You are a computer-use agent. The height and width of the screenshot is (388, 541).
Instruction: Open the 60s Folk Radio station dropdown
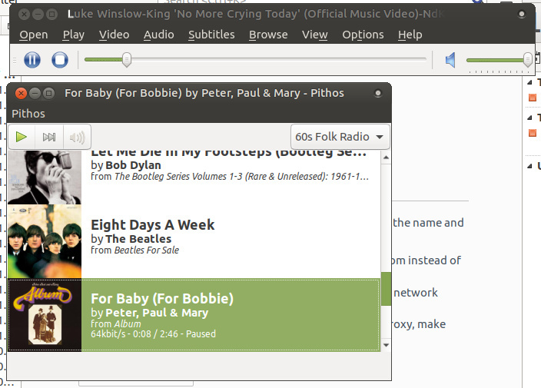click(x=340, y=137)
